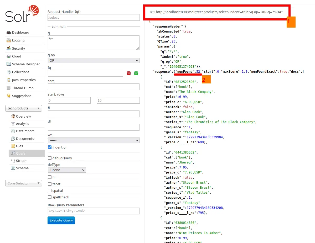Uncheck the indent on checkbox
Viewport: 315px width, 243px height.
coord(50,147)
